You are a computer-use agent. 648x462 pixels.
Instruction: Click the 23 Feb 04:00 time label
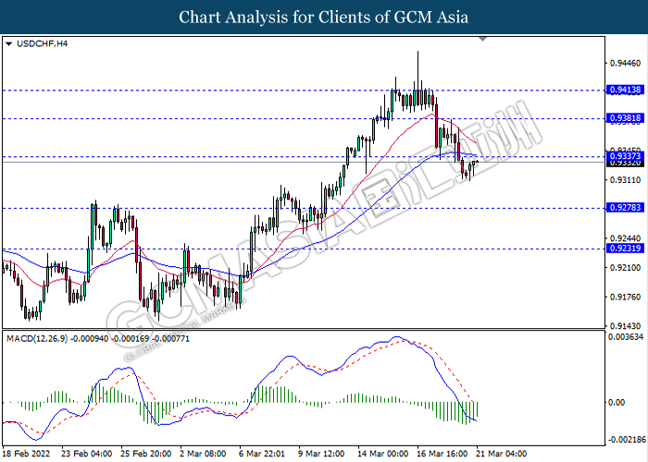[86, 454]
